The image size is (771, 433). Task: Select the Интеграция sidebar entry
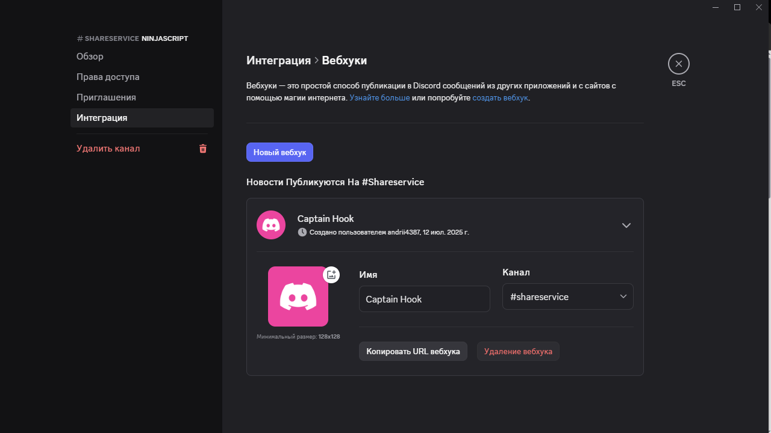tap(102, 117)
